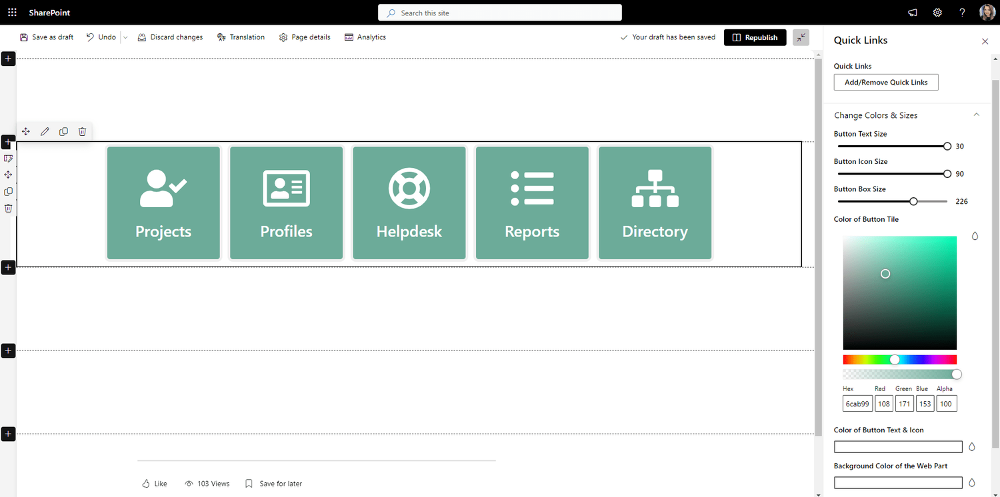Open the pencil edit icon above the web part
1000x497 pixels.
45,131
